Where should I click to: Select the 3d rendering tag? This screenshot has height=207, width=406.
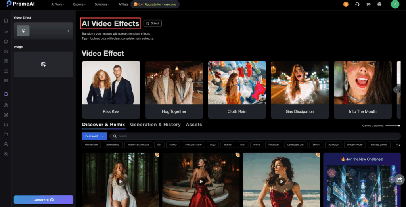(113, 145)
